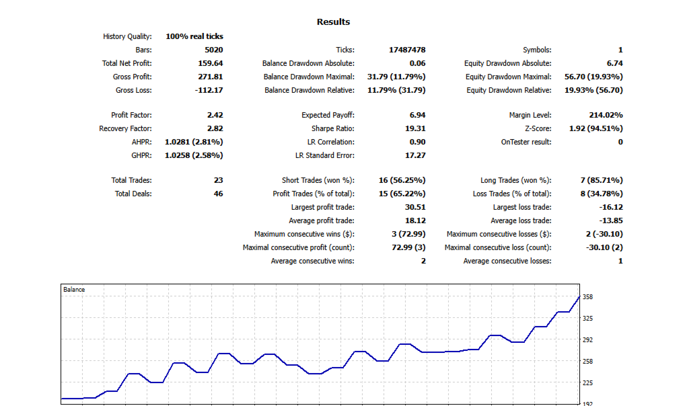Click the Recovery Factor value 2.82
Screen dimensions: 687x406
(x=215, y=128)
